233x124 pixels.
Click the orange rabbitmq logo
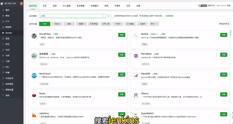tap(34, 115)
